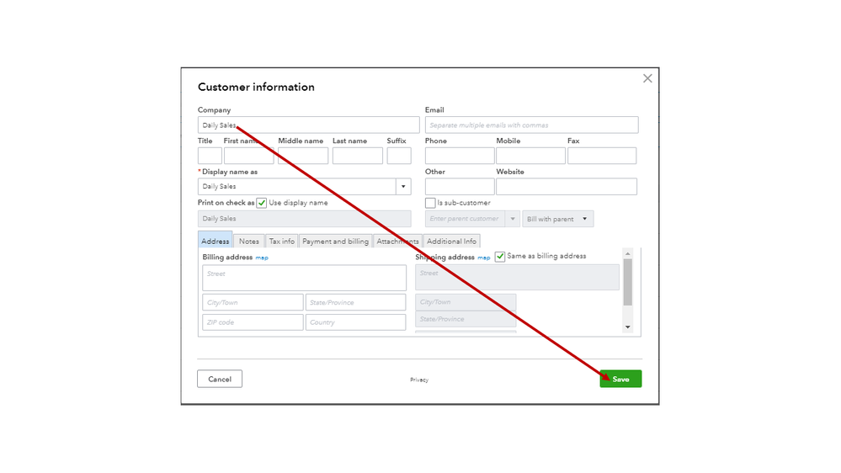Click the Billing City/Town field
Screen dimensions: 841x473
click(253, 302)
